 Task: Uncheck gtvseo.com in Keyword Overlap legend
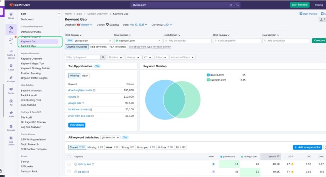[208, 75]
